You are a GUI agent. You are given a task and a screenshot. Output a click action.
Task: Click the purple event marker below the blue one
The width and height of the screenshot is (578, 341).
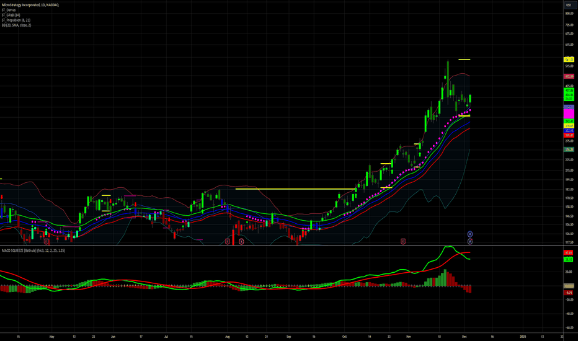click(469, 241)
